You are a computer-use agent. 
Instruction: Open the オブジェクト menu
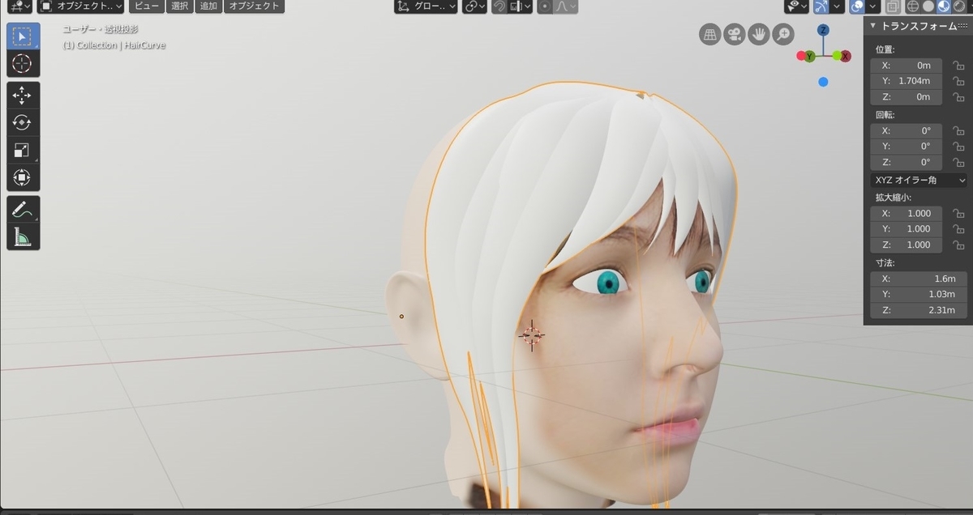click(x=255, y=6)
